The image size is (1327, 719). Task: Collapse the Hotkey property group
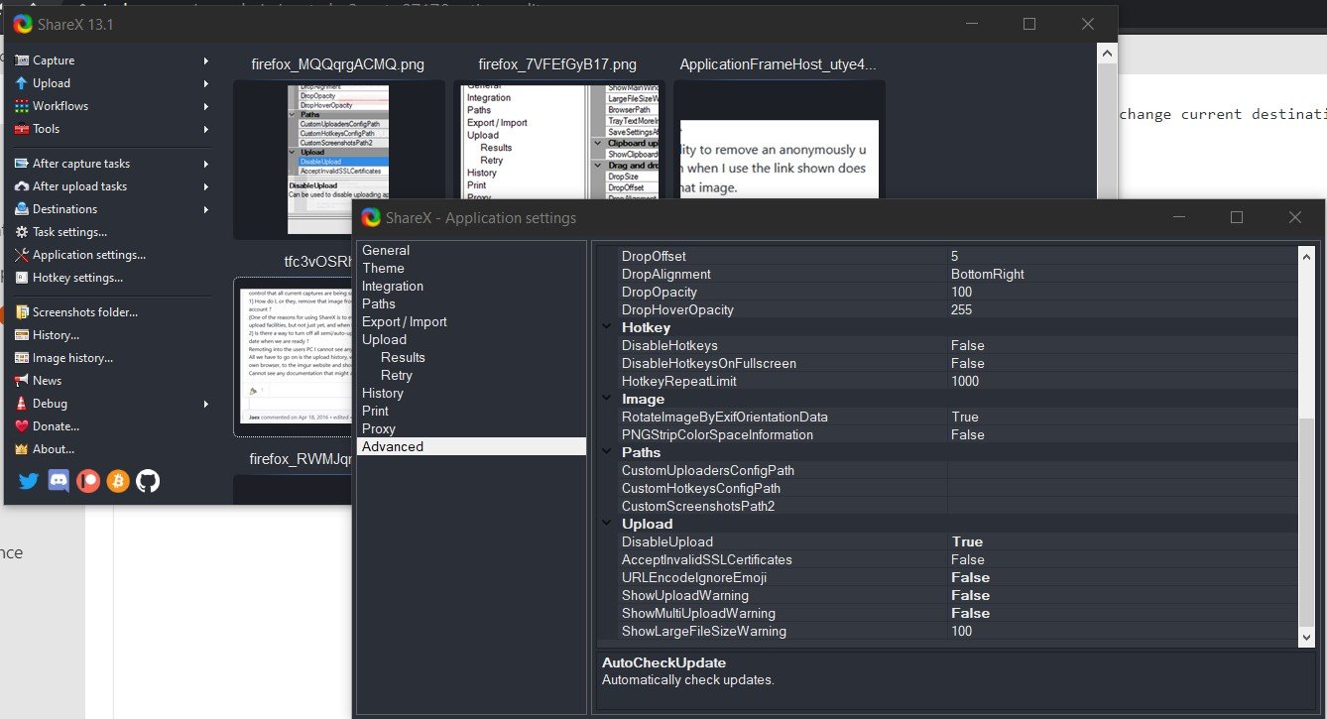click(606, 327)
